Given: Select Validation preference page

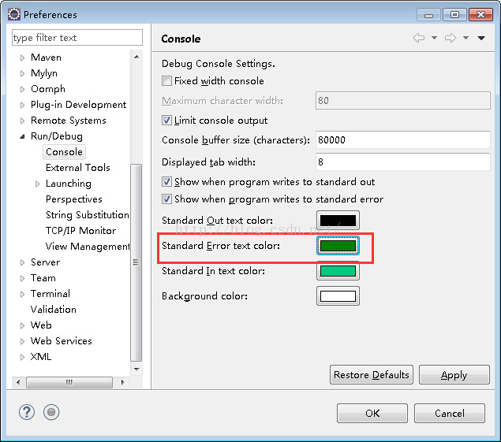Looking at the screenshot, I should (54, 309).
